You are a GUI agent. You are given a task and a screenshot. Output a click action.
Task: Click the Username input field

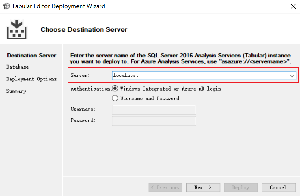coord(154,110)
